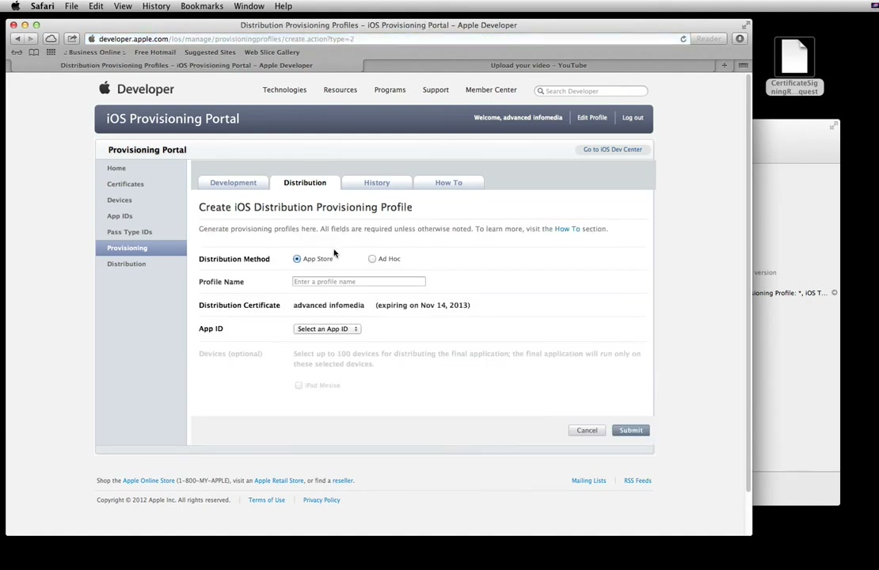Click the Log out link
Image resolution: width=879 pixels, height=570 pixels.
pos(633,118)
